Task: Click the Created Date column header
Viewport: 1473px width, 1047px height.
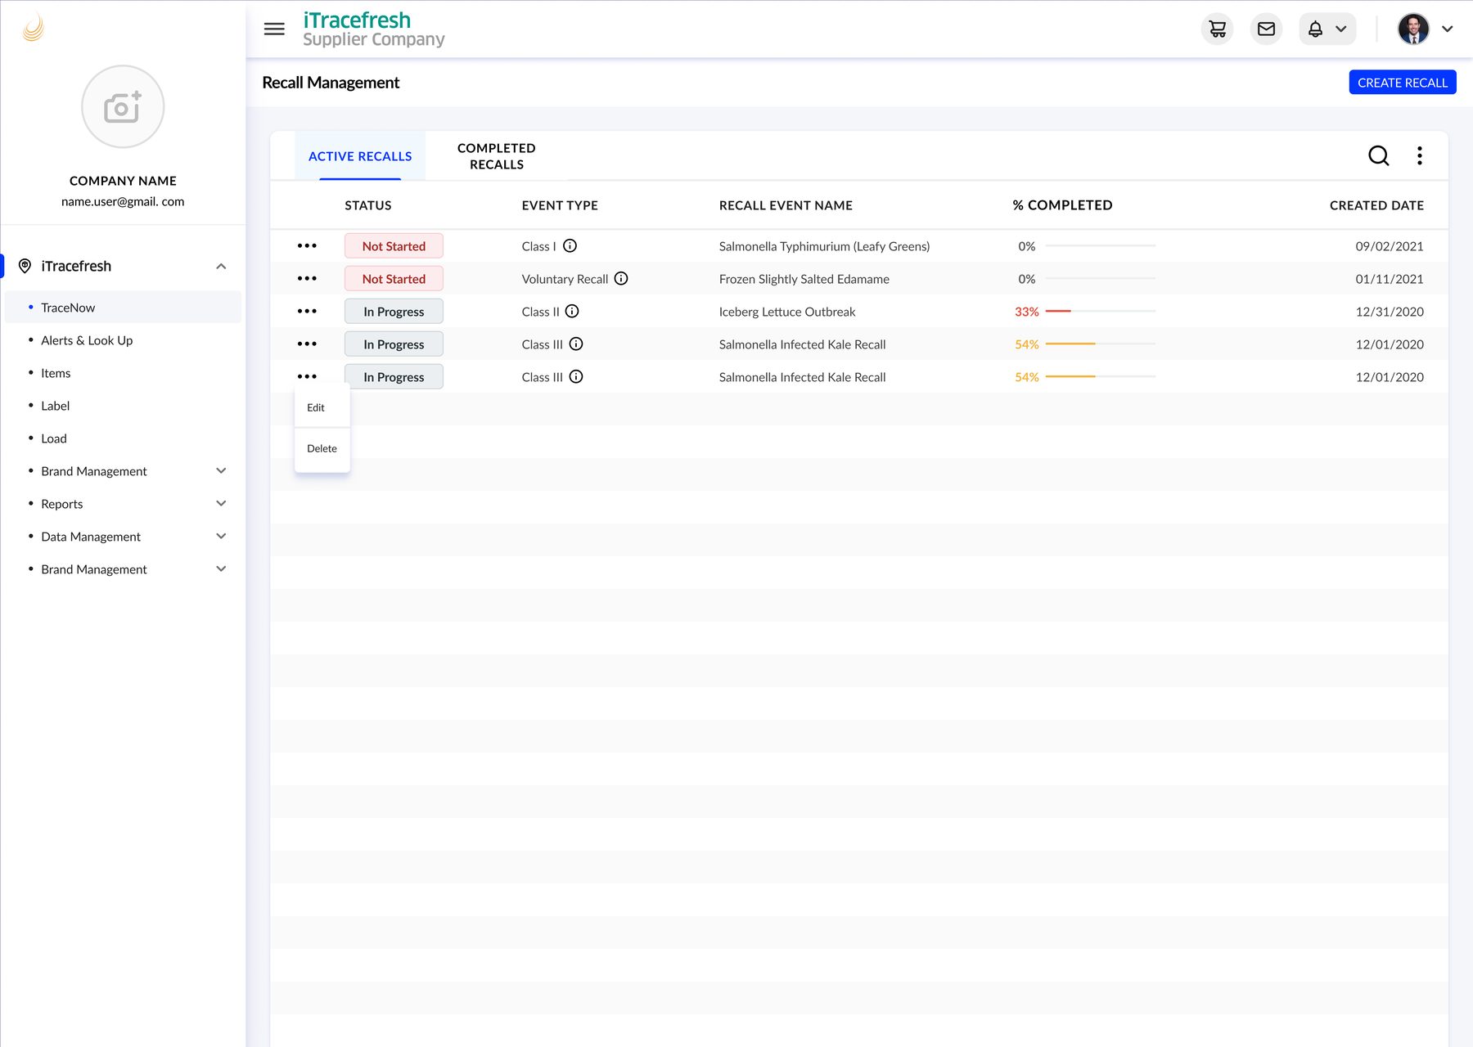Action: tap(1376, 205)
